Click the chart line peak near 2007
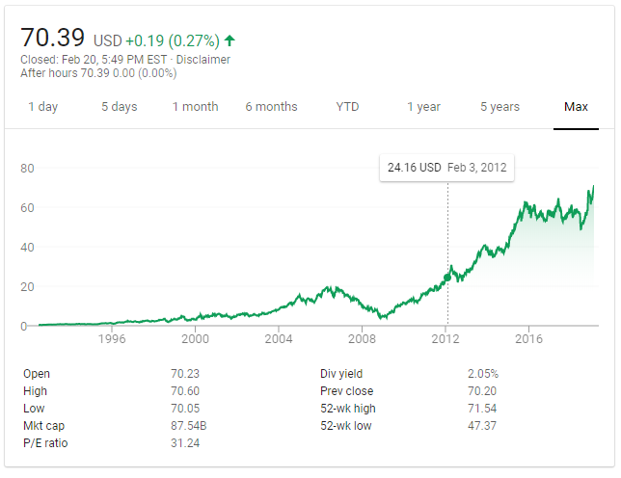 (332, 286)
